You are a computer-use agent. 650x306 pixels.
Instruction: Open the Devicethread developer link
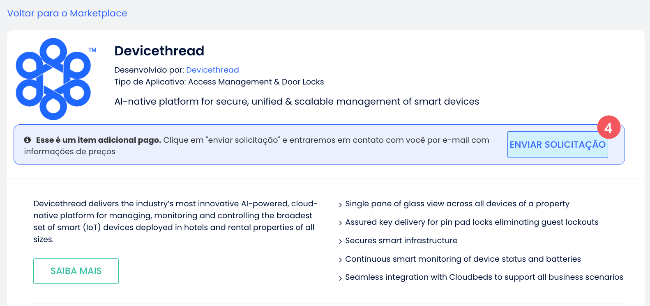212,70
